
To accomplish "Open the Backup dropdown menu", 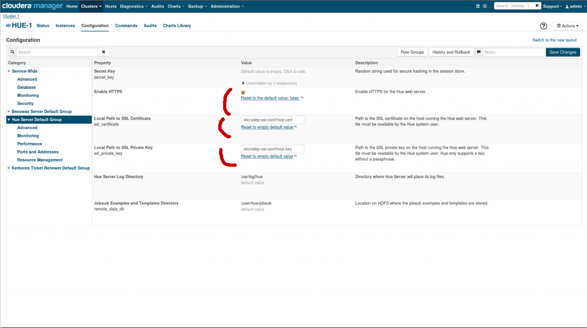I will tap(197, 6).
